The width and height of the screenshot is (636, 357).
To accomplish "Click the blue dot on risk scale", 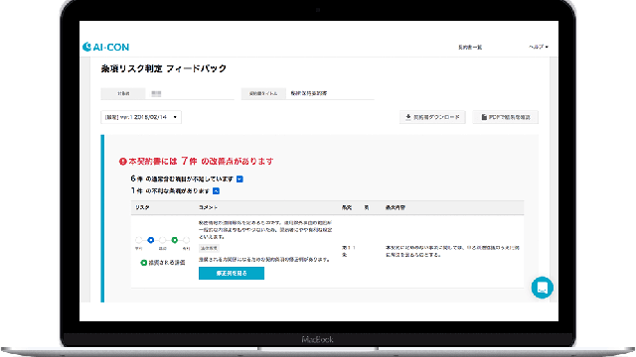I will 151,240.
